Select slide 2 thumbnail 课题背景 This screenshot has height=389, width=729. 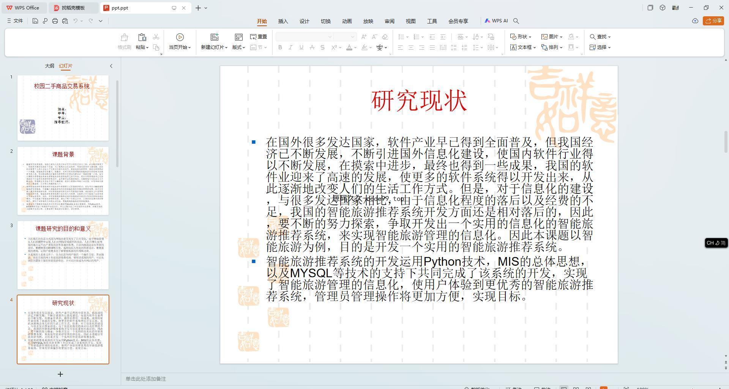(63, 181)
